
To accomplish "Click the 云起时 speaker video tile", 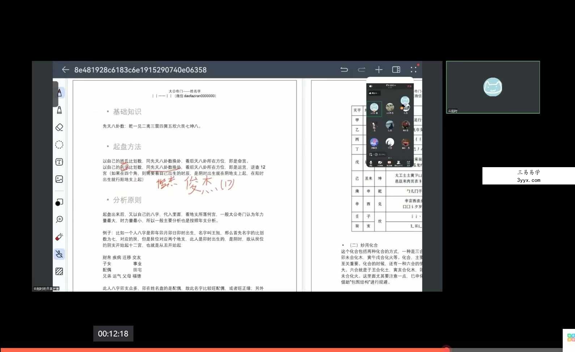I will (x=493, y=87).
